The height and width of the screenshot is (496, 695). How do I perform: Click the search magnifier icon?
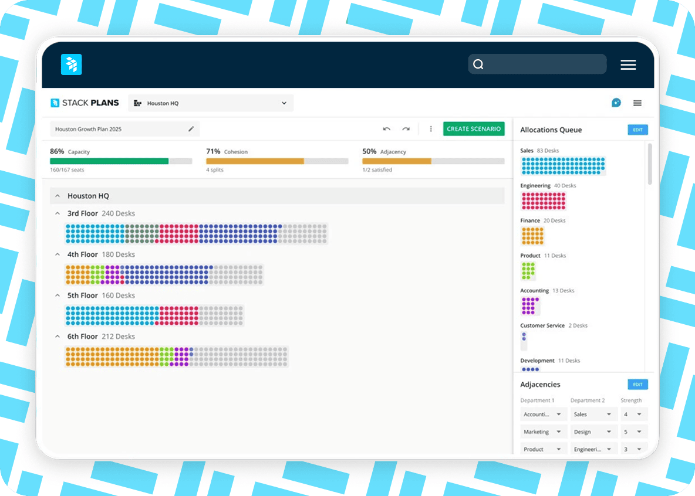click(x=478, y=64)
